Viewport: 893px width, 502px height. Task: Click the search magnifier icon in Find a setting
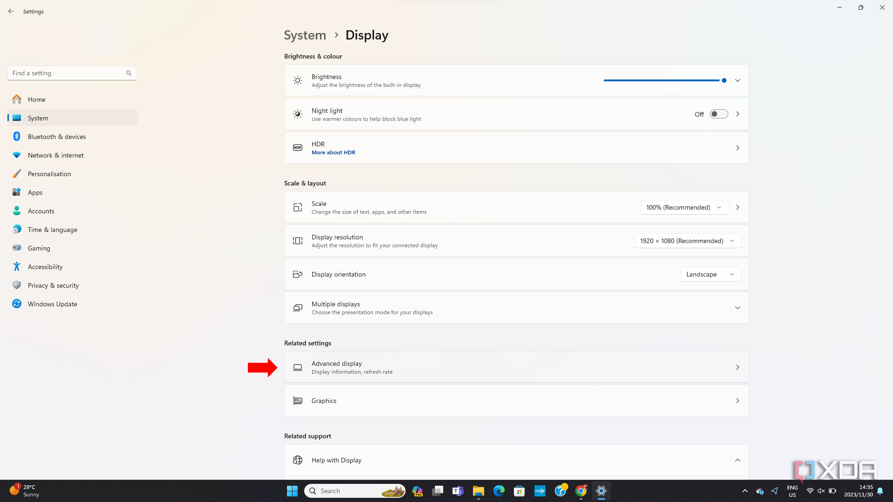coord(129,73)
